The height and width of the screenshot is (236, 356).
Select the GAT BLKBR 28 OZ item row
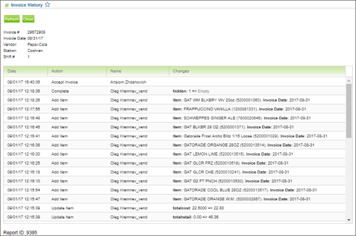coord(174,127)
